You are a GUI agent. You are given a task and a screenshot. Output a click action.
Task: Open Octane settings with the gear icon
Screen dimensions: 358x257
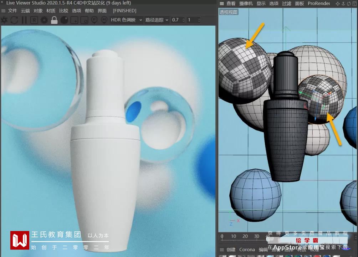point(44,20)
